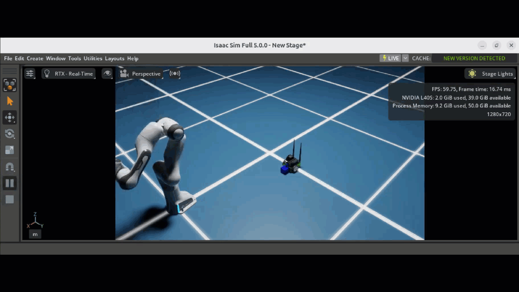This screenshot has height=292, width=519.
Task: Pause the running simulation
Action: (10, 183)
